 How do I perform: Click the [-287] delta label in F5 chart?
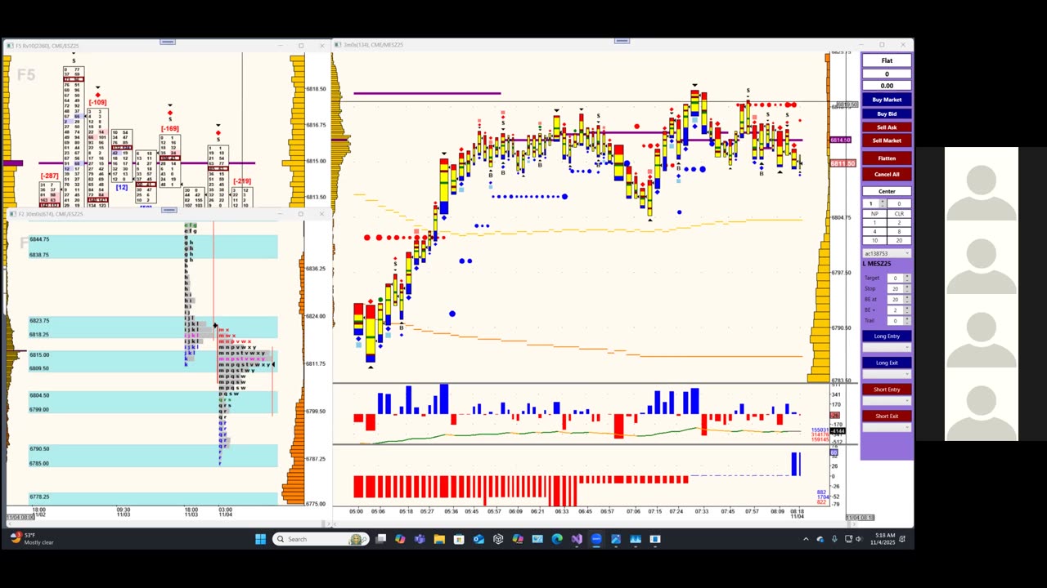pyautogui.click(x=49, y=176)
